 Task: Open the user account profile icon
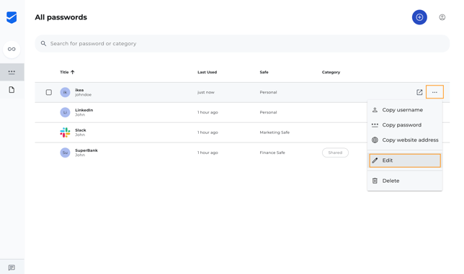pos(442,17)
